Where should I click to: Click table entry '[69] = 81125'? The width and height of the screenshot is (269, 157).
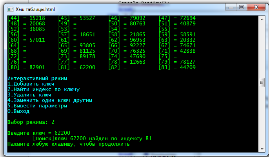point(76,51)
